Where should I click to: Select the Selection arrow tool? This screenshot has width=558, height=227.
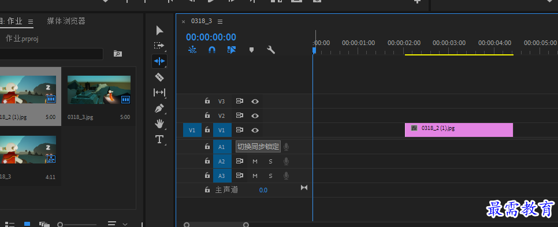pyautogui.click(x=159, y=31)
